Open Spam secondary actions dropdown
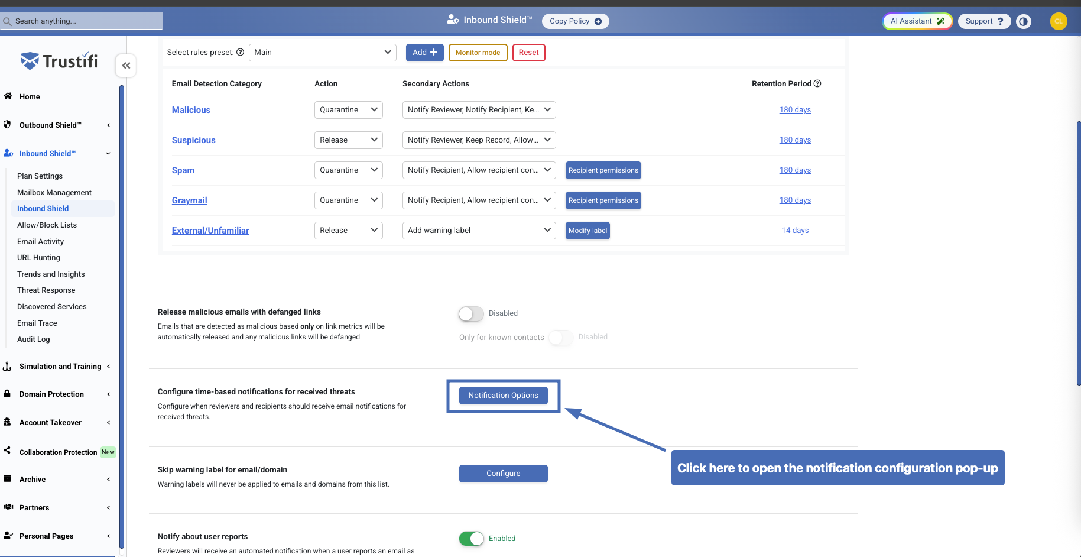 479,170
